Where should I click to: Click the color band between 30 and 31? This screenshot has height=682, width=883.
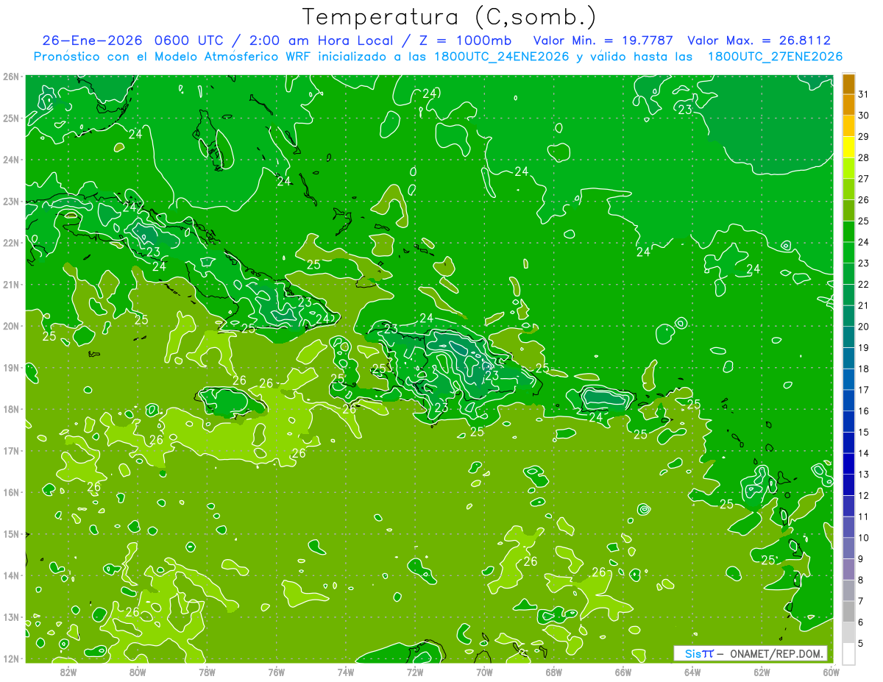pos(848,105)
